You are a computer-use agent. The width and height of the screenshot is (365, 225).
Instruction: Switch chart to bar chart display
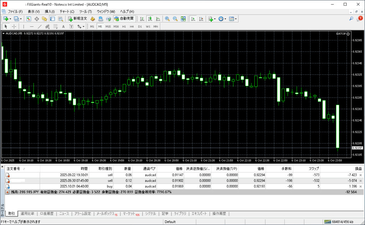pyautogui.click(x=142, y=19)
